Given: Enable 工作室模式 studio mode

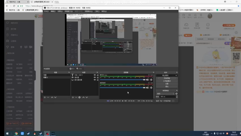Looking at the screenshot, I should tap(167, 81).
